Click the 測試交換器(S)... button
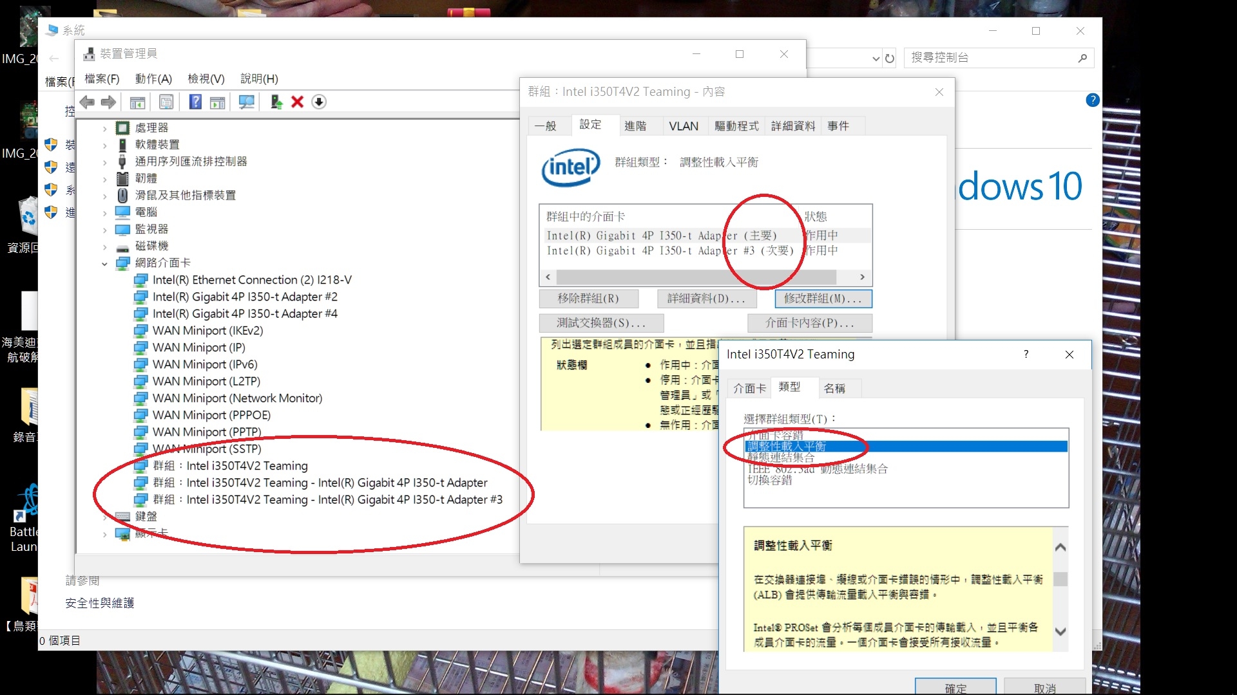Image resolution: width=1237 pixels, height=695 pixels. pos(601,323)
